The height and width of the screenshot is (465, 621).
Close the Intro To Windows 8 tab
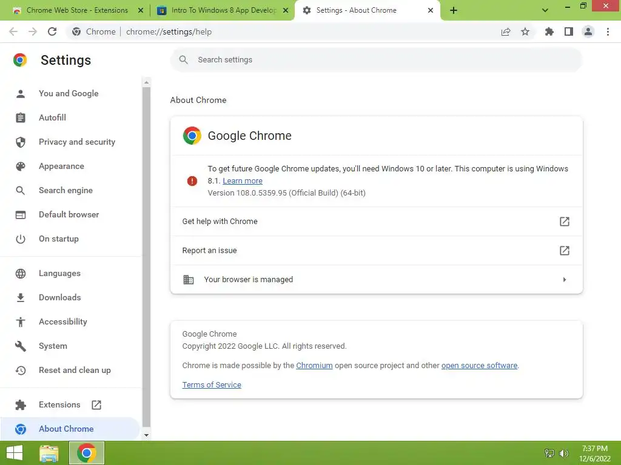(x=286, y=10)
